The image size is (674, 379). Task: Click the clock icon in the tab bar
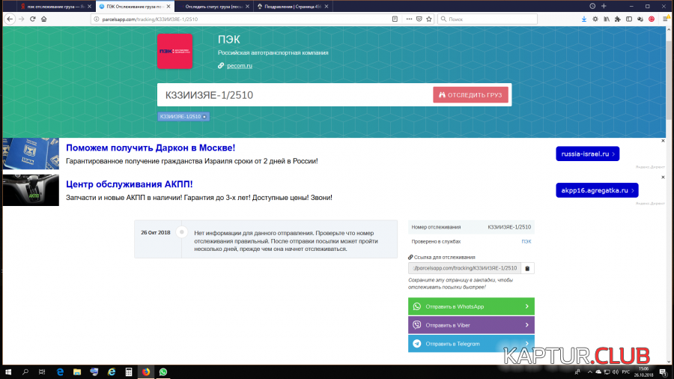(x=592, y=6)
